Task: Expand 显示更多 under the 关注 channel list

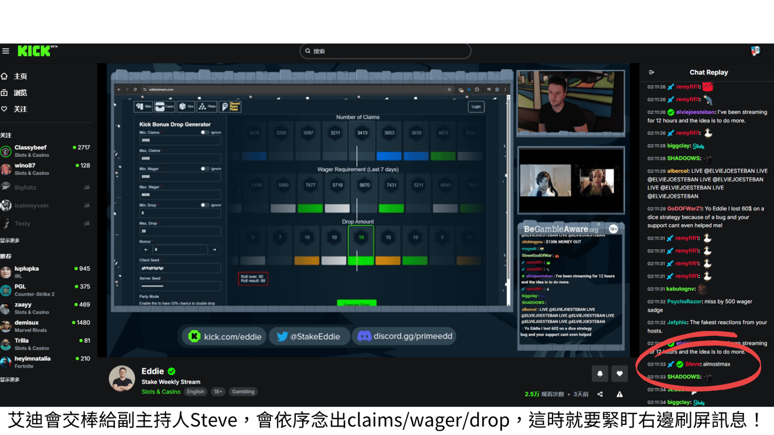Action: click(x=10, y=240)
